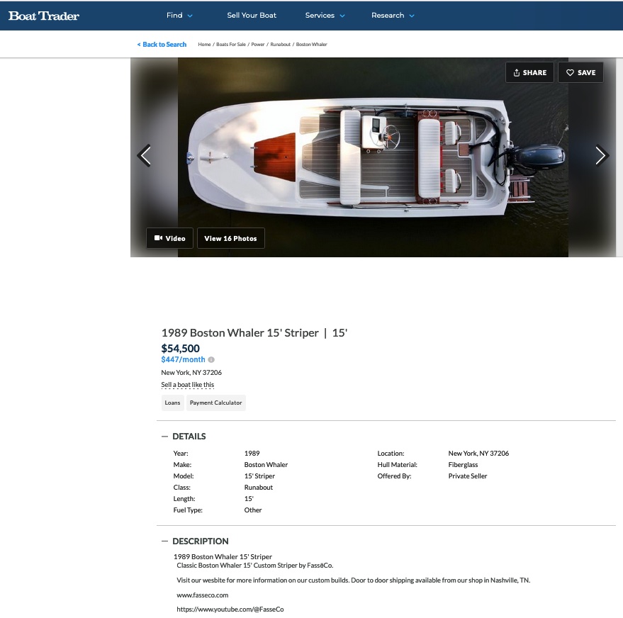The width and height of the screenshot is (623, 618).
Task: Click the location under the price
Action: click(x=191, y=373)
